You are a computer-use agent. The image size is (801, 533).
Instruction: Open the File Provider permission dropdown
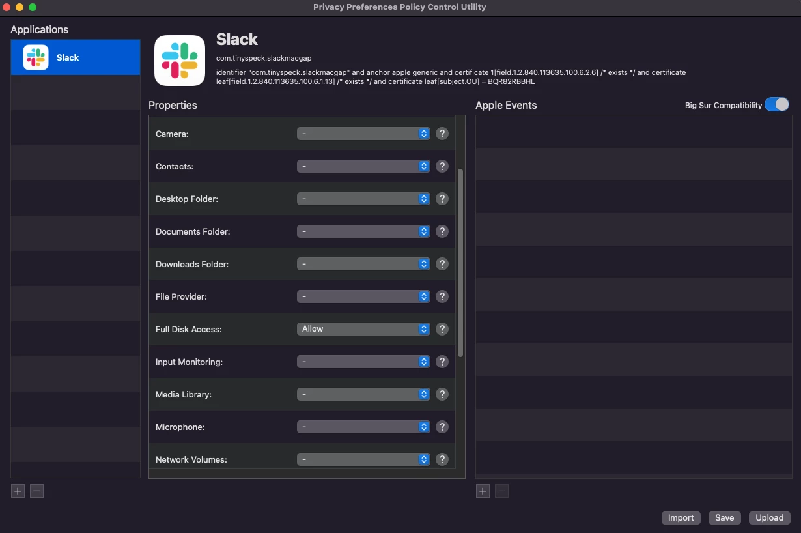tap(363, 296)
